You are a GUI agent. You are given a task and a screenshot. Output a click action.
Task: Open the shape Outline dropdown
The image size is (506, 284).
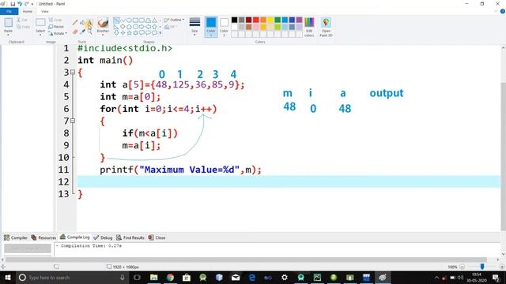(x=174, y=20)
